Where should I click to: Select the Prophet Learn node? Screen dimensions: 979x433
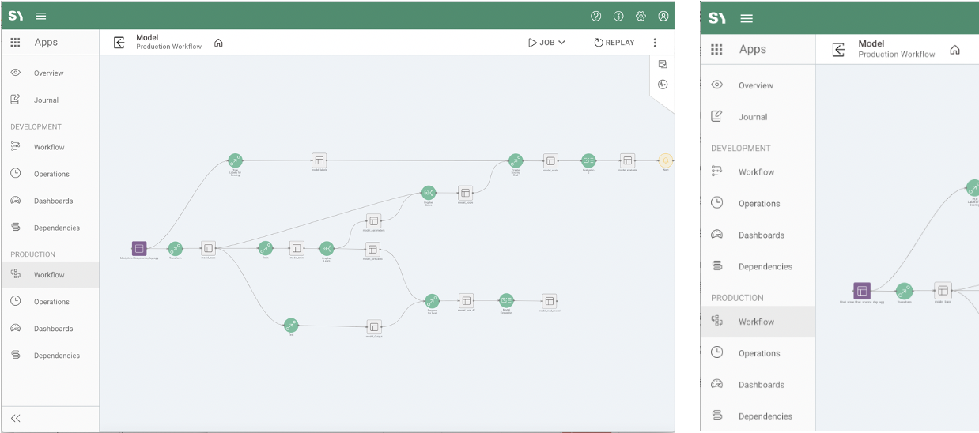click(326, 248)
